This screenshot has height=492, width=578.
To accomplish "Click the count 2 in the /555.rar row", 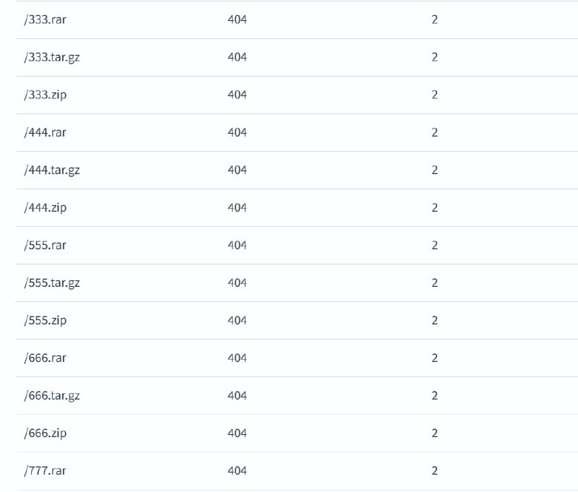I will coord(435,245).
